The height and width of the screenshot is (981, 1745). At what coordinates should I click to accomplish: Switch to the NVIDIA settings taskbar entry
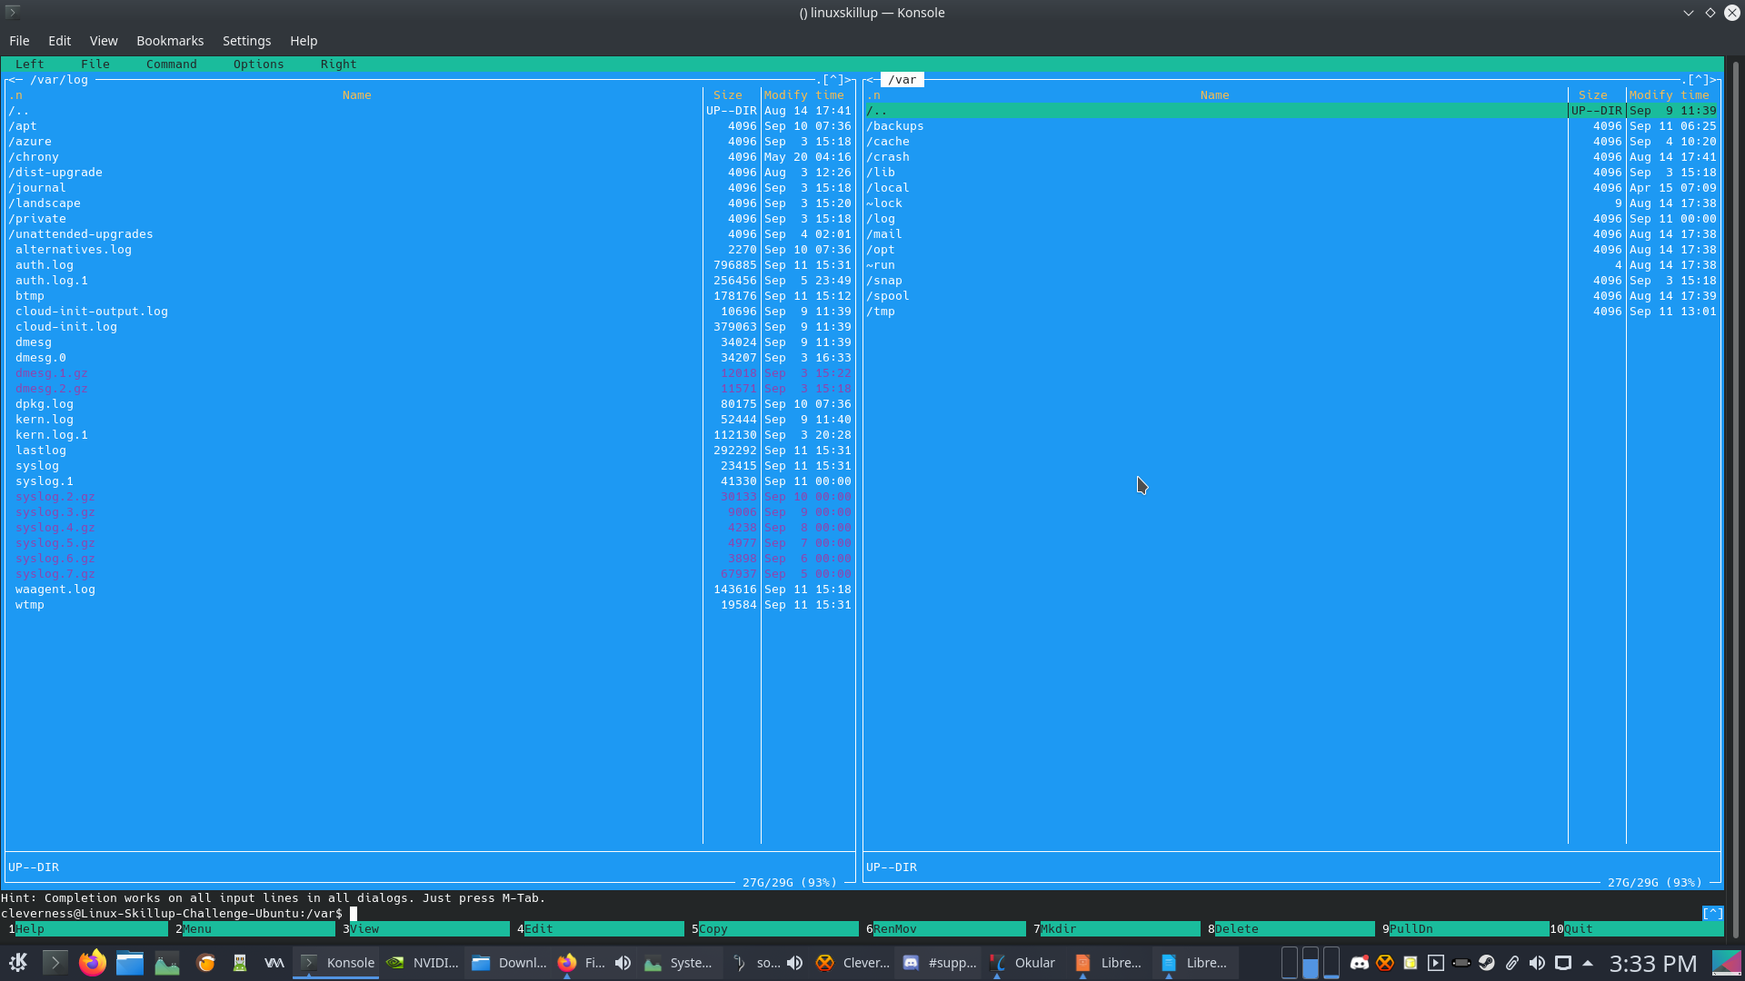coord(423,963)
